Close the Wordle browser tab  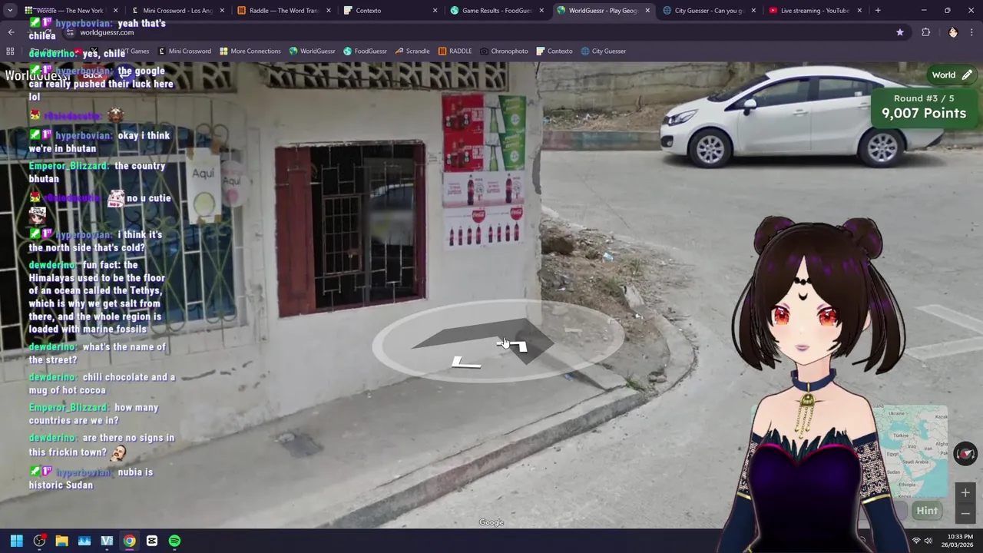[x=116, y=11]
